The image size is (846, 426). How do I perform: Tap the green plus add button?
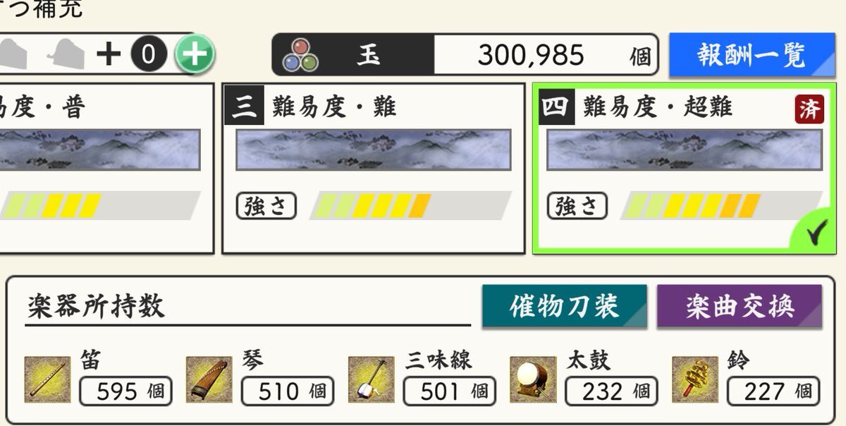[195, 54]
